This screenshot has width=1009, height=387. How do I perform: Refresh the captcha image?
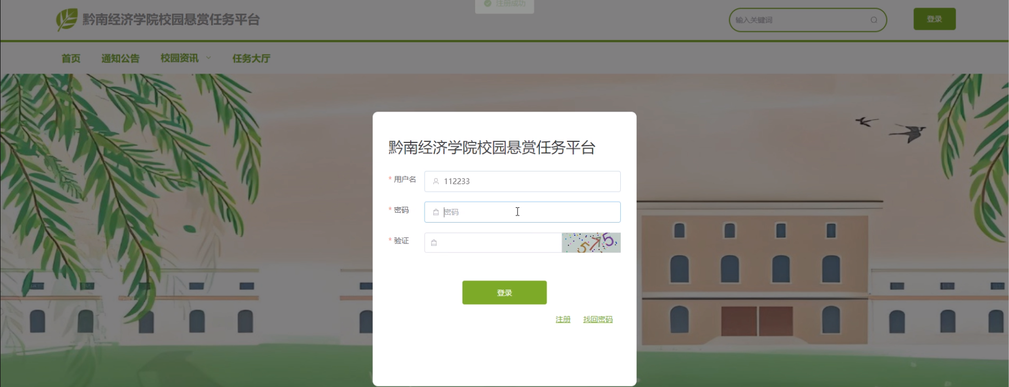(591, 243)
